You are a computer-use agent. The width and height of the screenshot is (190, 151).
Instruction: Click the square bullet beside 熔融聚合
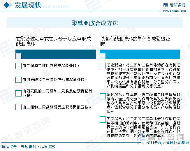click(103, 96)
